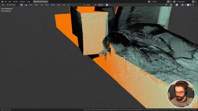Open the viewport shading options dropdown
The height and width of the screenshot is (111, 198).
[196, 5]
